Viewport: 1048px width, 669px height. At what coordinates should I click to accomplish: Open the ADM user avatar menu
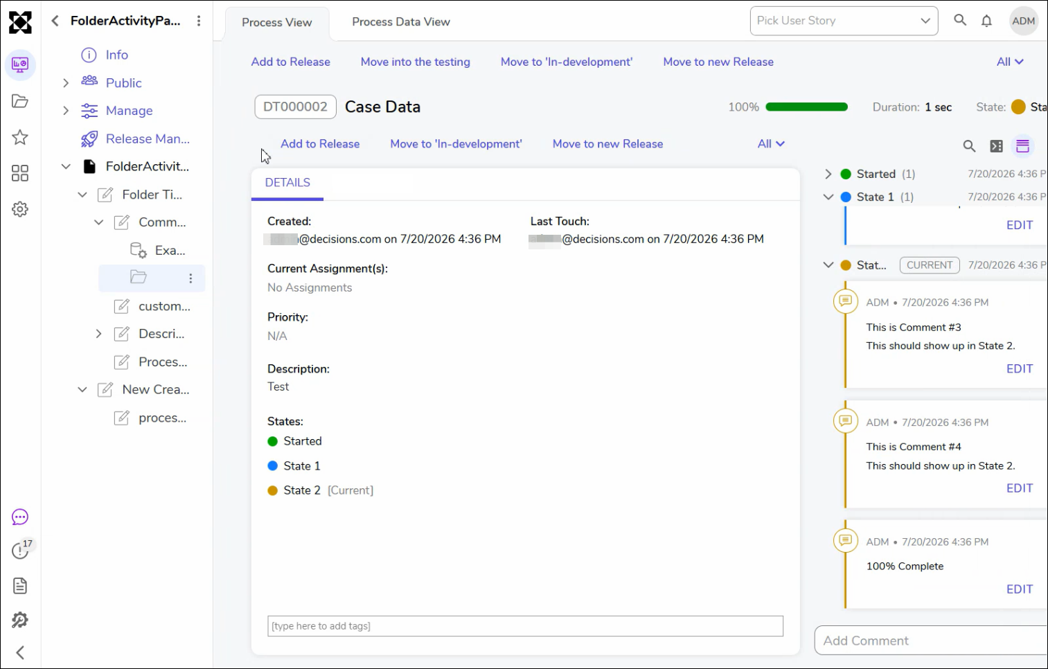(x=1024, y=21)
